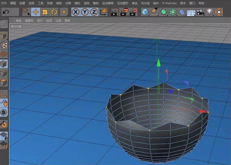Open Live Selection tool flyout

pyautogui.click(x=26, y=12)
